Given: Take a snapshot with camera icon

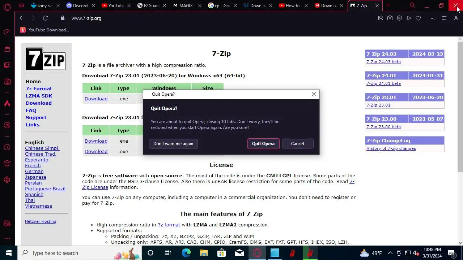Looking at the screenshot, I should tap(390, 18).
